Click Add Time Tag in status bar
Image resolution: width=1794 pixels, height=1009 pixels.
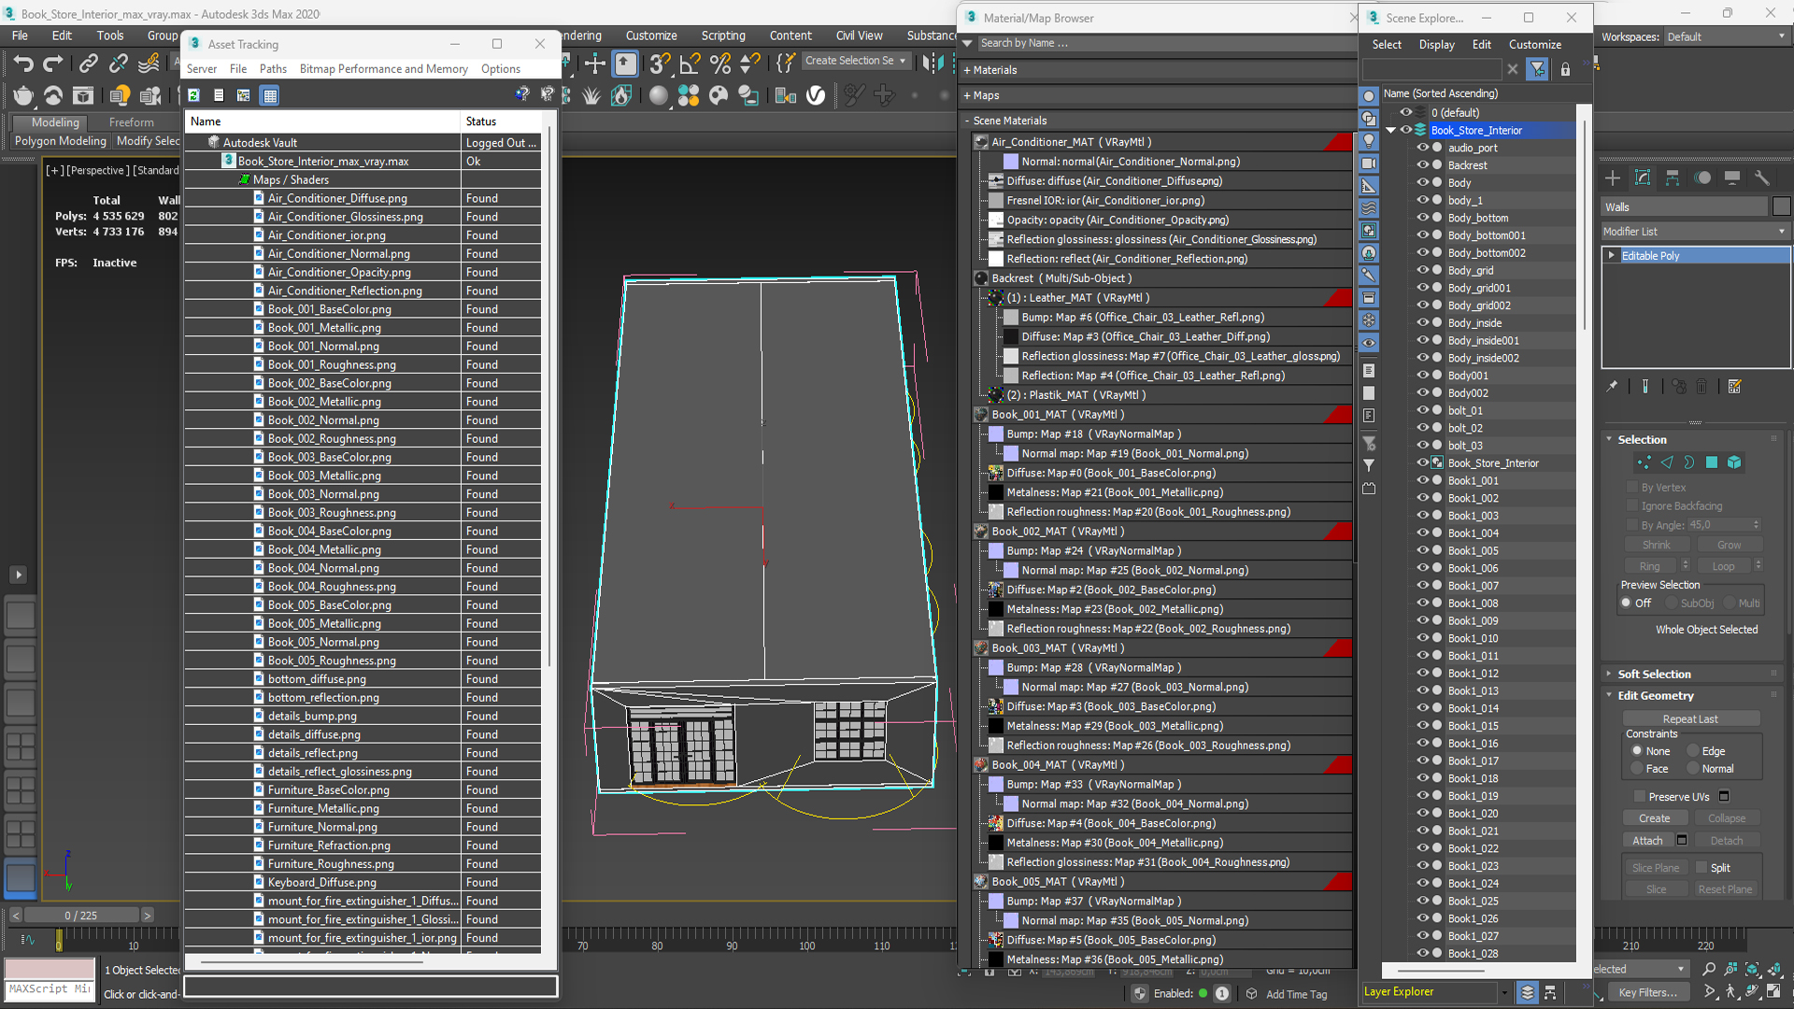coord(1296,994)
